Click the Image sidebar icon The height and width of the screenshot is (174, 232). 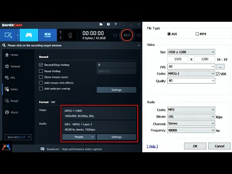(7, 101)
